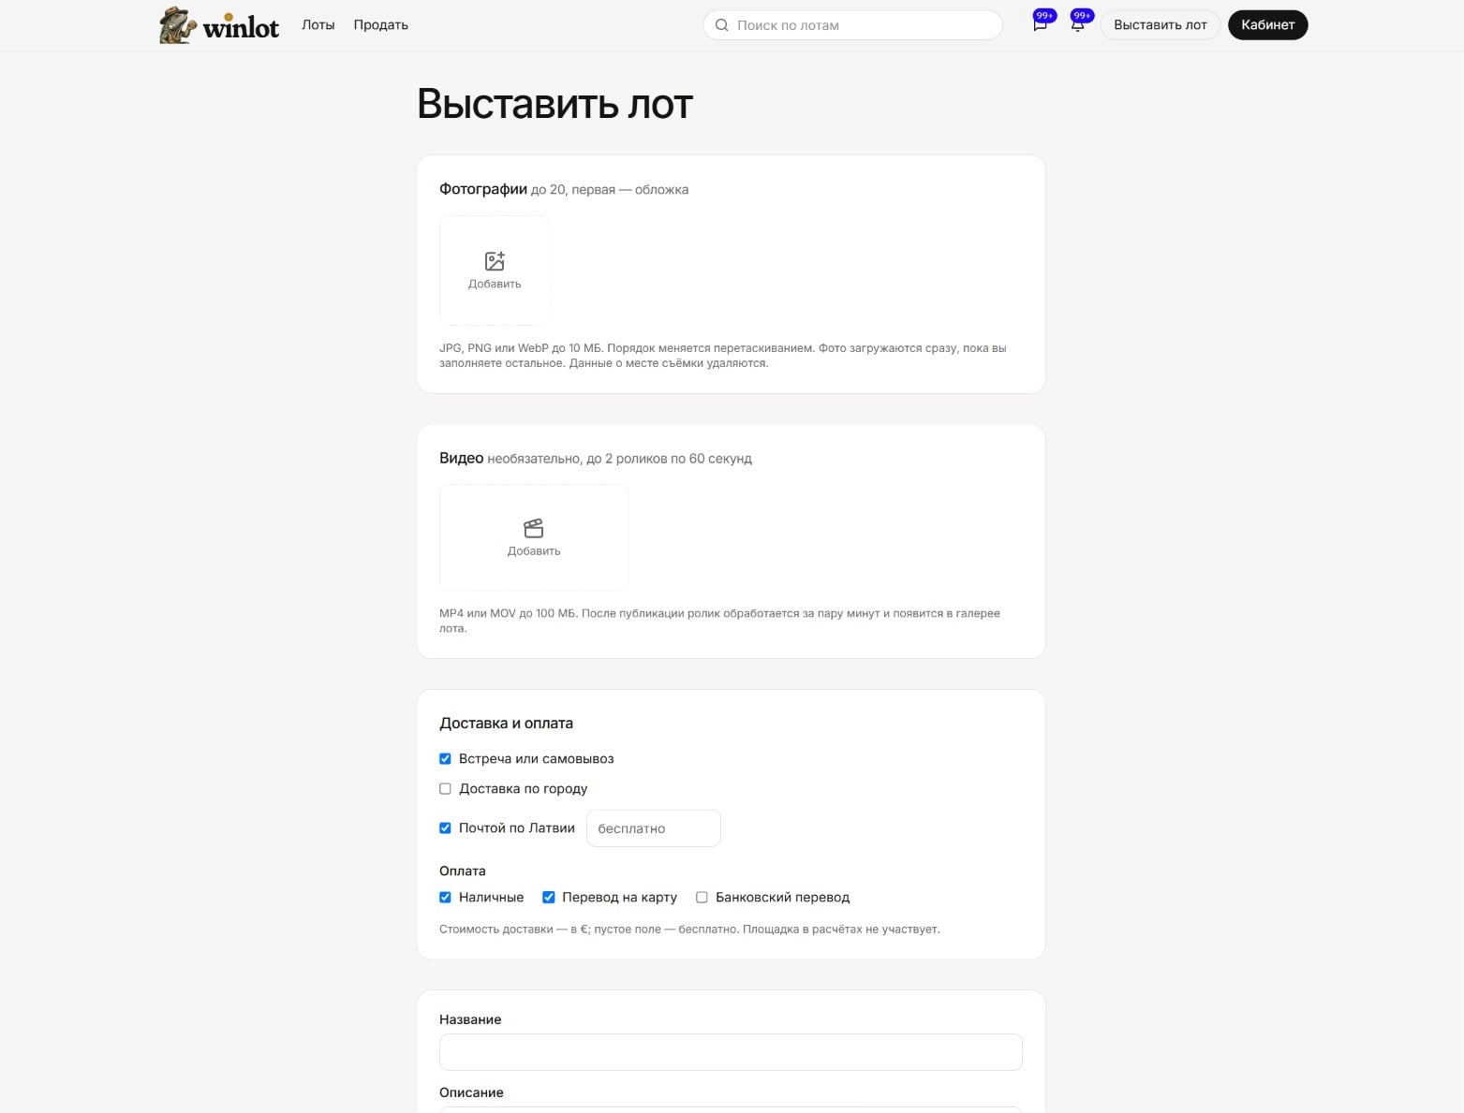Click the 'JPG, PNG или WebP' hint text

[723, 356]
